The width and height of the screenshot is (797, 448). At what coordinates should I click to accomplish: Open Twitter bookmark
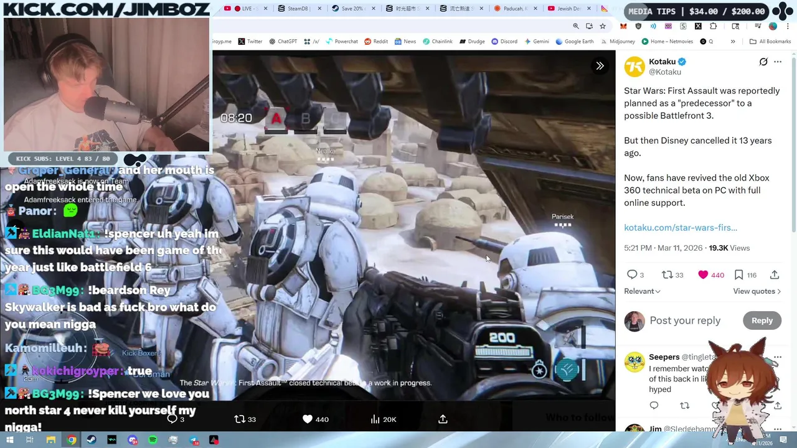coord(250,41)
